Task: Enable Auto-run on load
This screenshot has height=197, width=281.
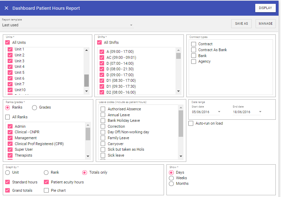Action: click(191, 123)
